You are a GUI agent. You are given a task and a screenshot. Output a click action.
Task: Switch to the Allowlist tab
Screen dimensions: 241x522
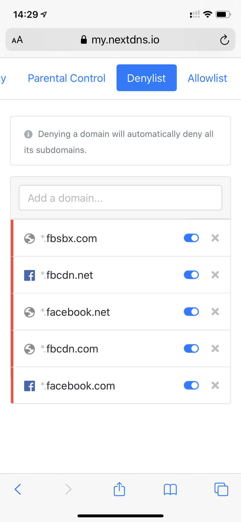207,78
